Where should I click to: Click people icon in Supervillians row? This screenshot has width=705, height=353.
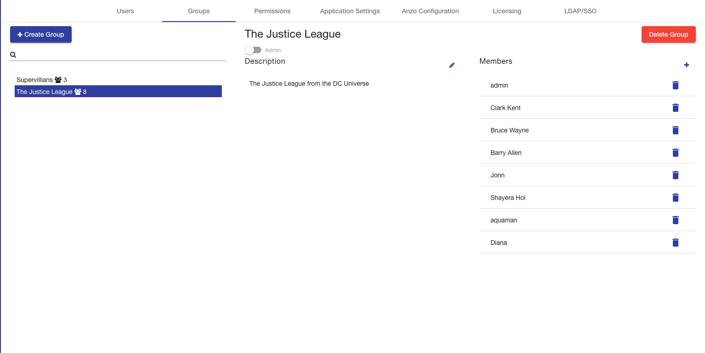(x=58, y=80)
